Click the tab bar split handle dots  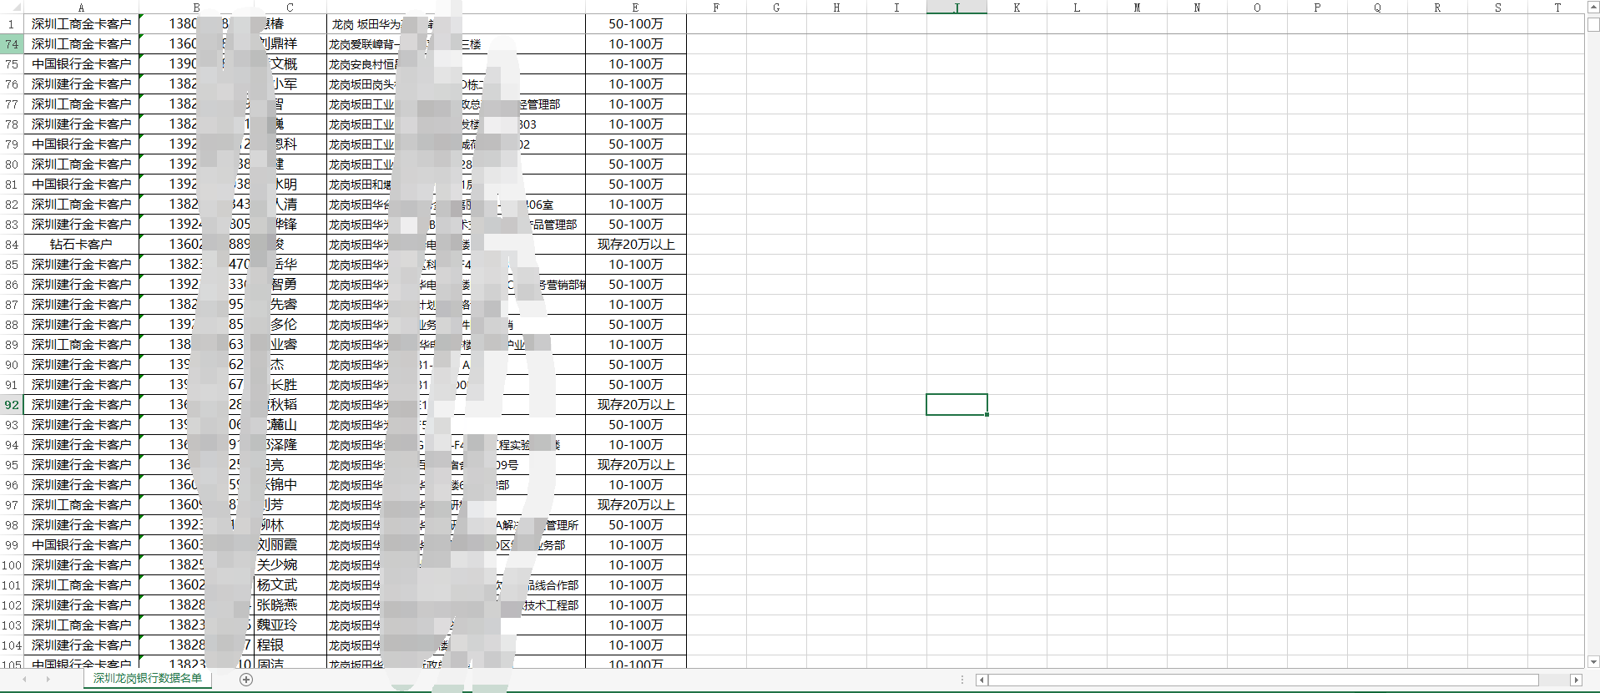962,680
